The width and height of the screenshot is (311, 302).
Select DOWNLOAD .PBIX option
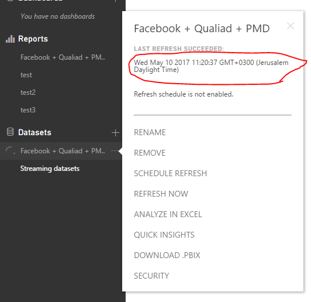pos(167,255)
